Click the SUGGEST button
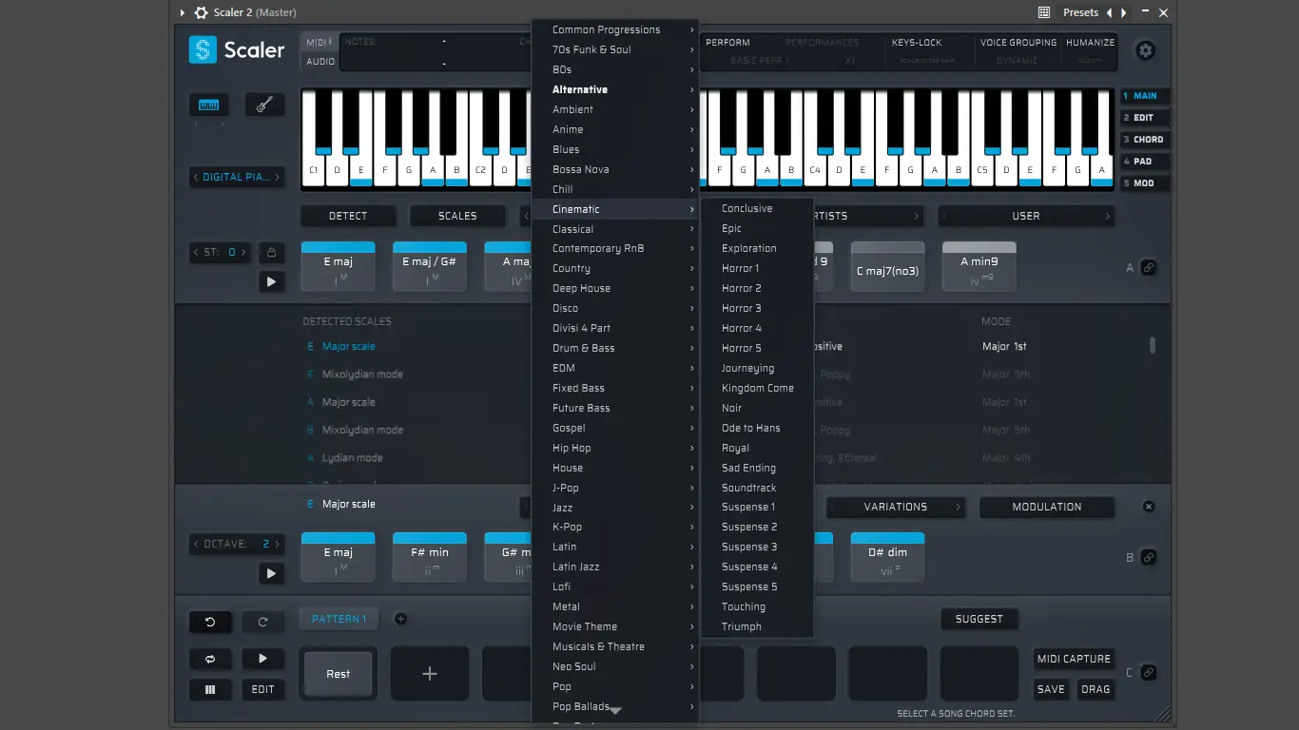Viewport: 1299px width, 730px height. coord(979,619)
